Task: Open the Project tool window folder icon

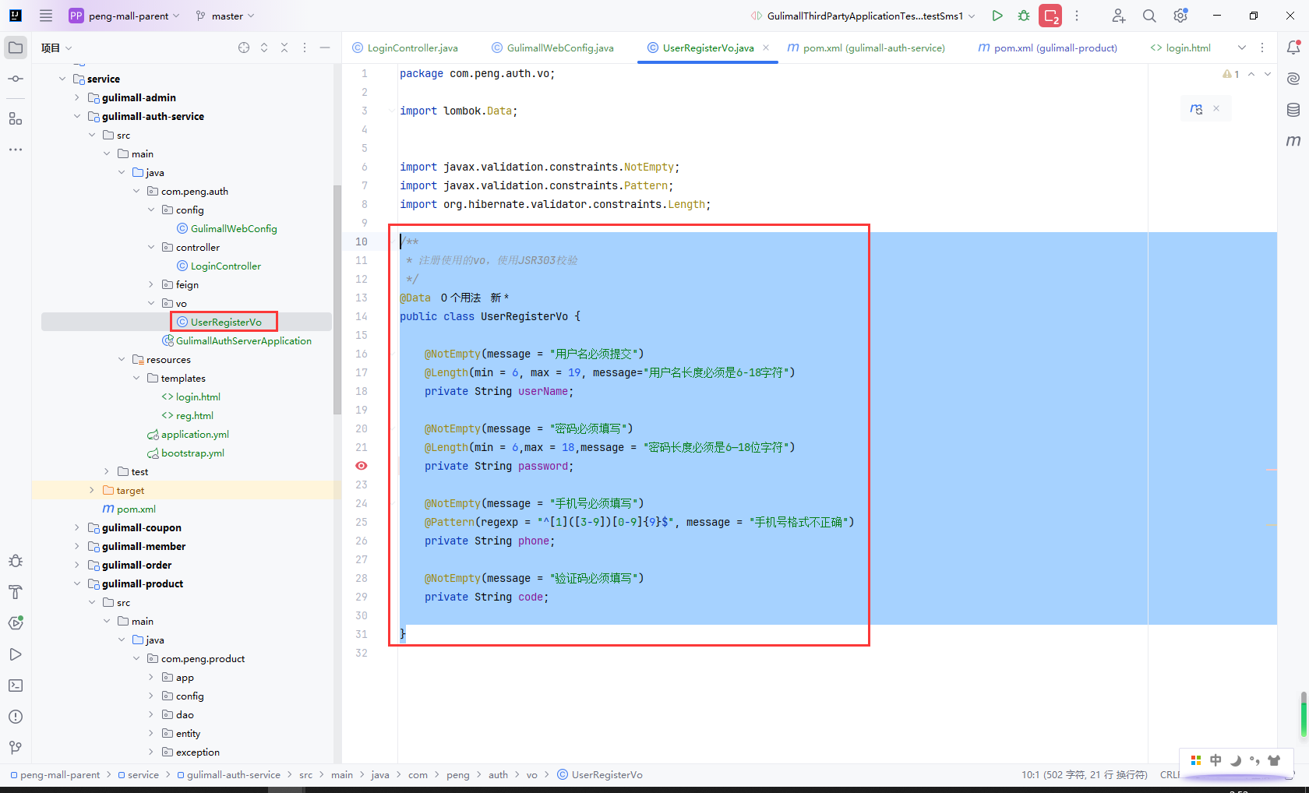Action: 16,48
